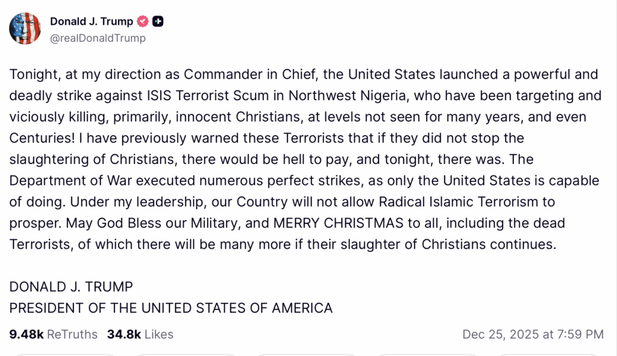This screenshot has height=356, width=617.
Task: Click the Dec 25, 2025 timestamp
Action: (x=533, y=334)
